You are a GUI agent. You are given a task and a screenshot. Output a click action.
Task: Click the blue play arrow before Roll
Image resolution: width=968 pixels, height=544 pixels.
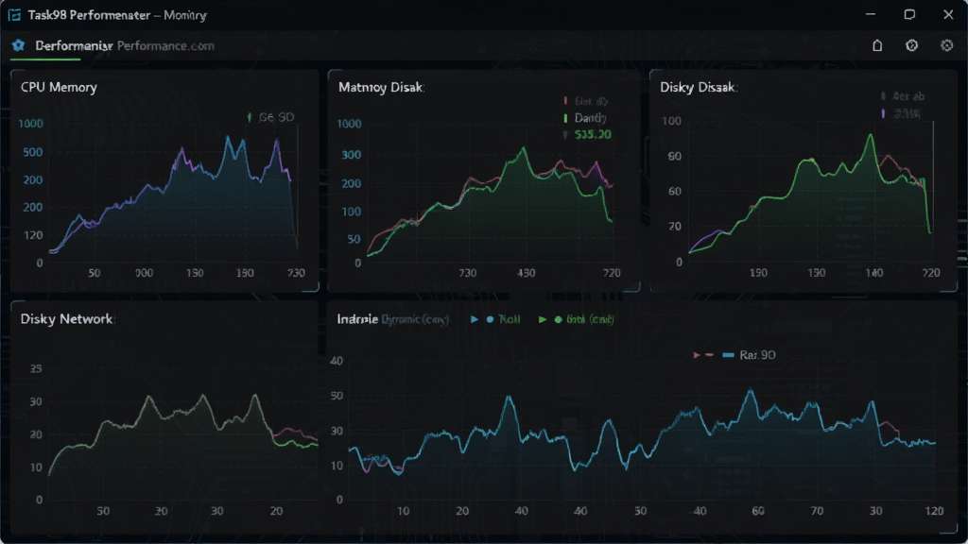(475, 319)
